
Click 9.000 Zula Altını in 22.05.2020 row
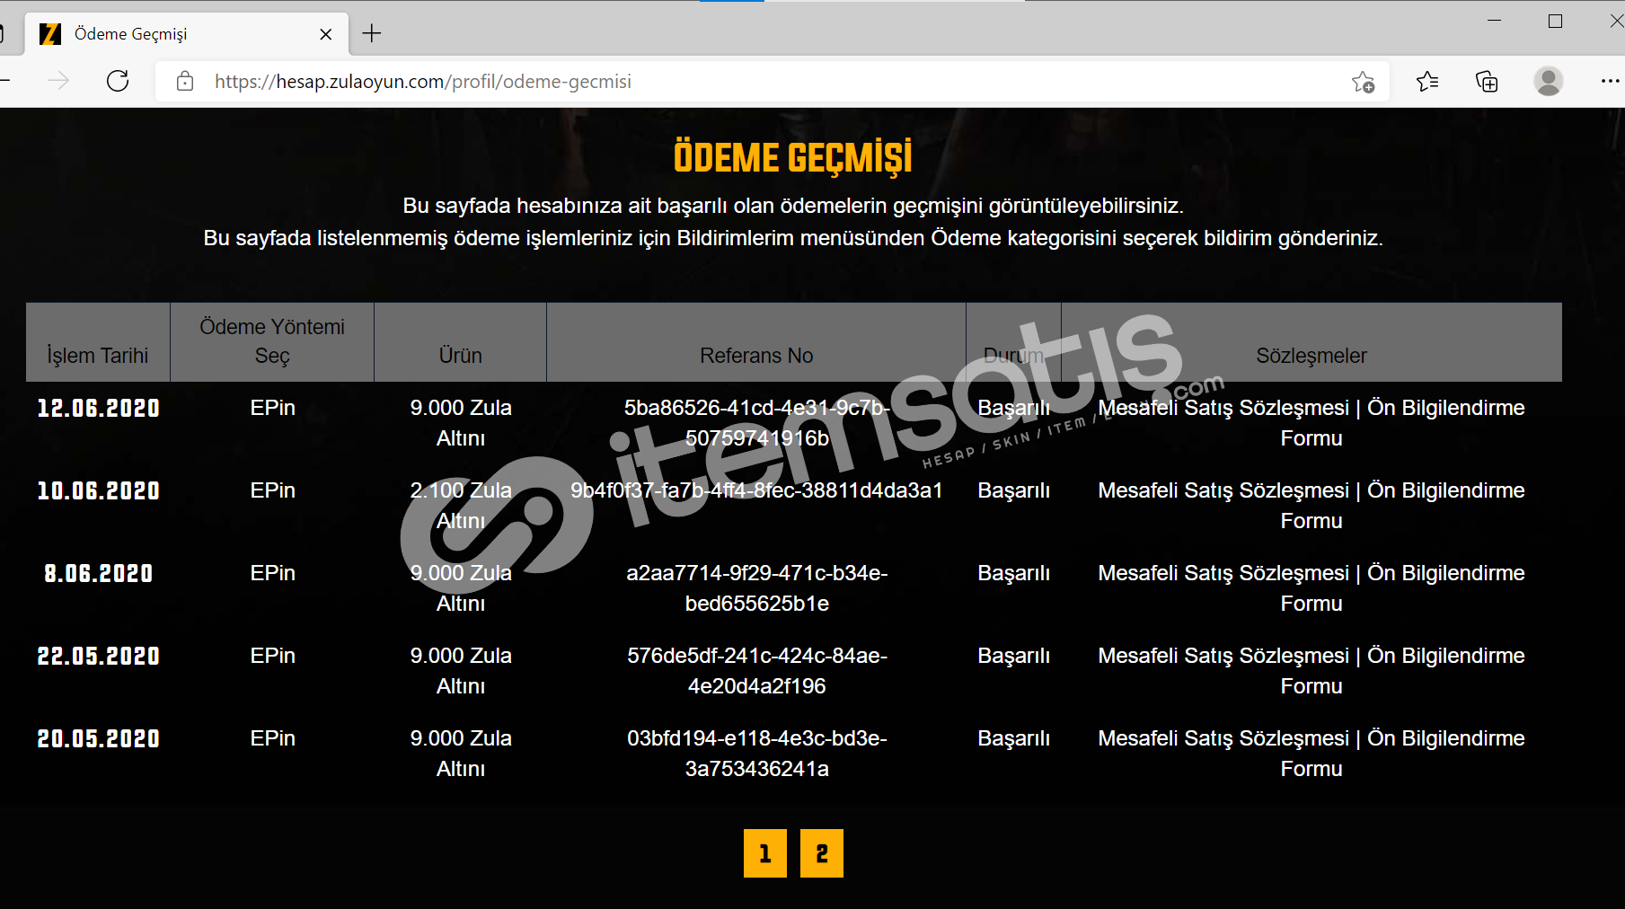pos(461,671)
